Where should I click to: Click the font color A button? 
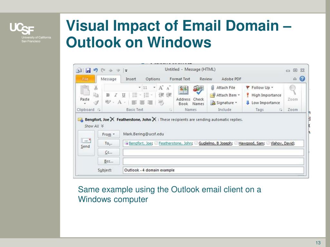120,103
